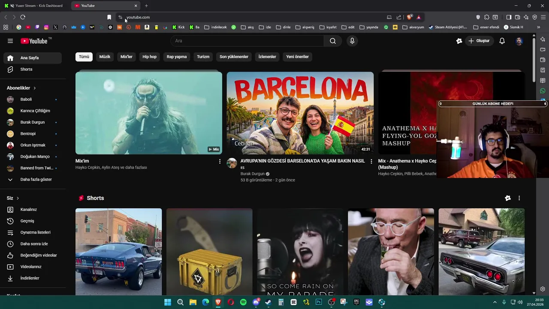Expand the Abonelikler section chevron

tap(34, 88)
